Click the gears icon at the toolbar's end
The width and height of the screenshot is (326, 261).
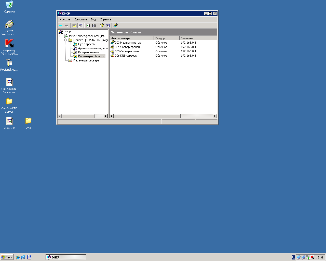(x=116, y=25)
